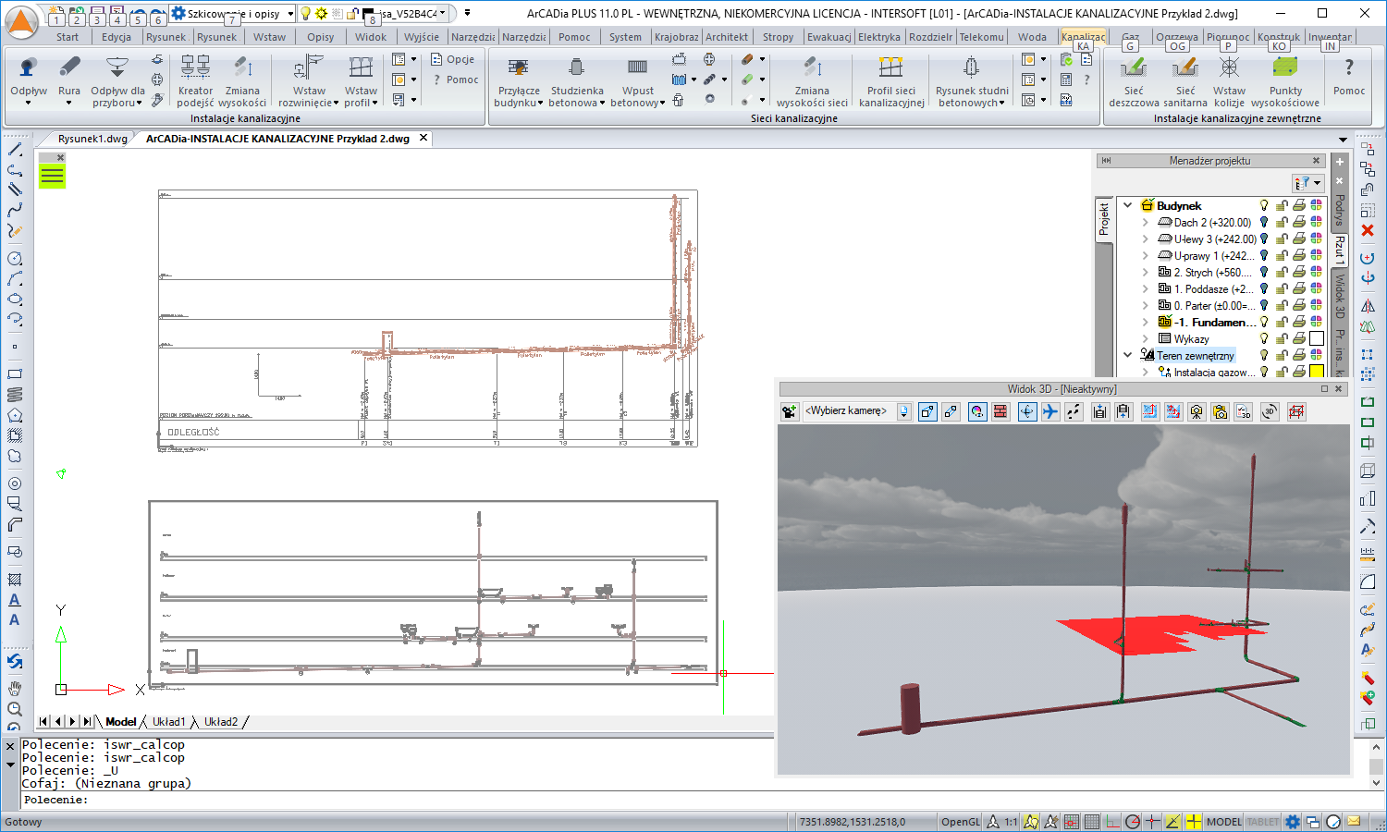This screenshot has width=1387, height=832.
Task: Add camera icon in Widok 3D toolbar
Action: click(790, 411)
